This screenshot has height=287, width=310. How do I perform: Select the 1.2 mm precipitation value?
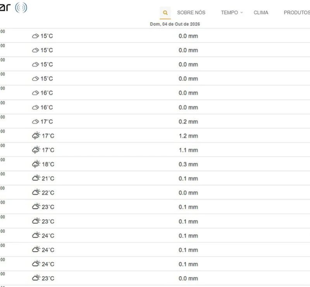tap(188, 136)
